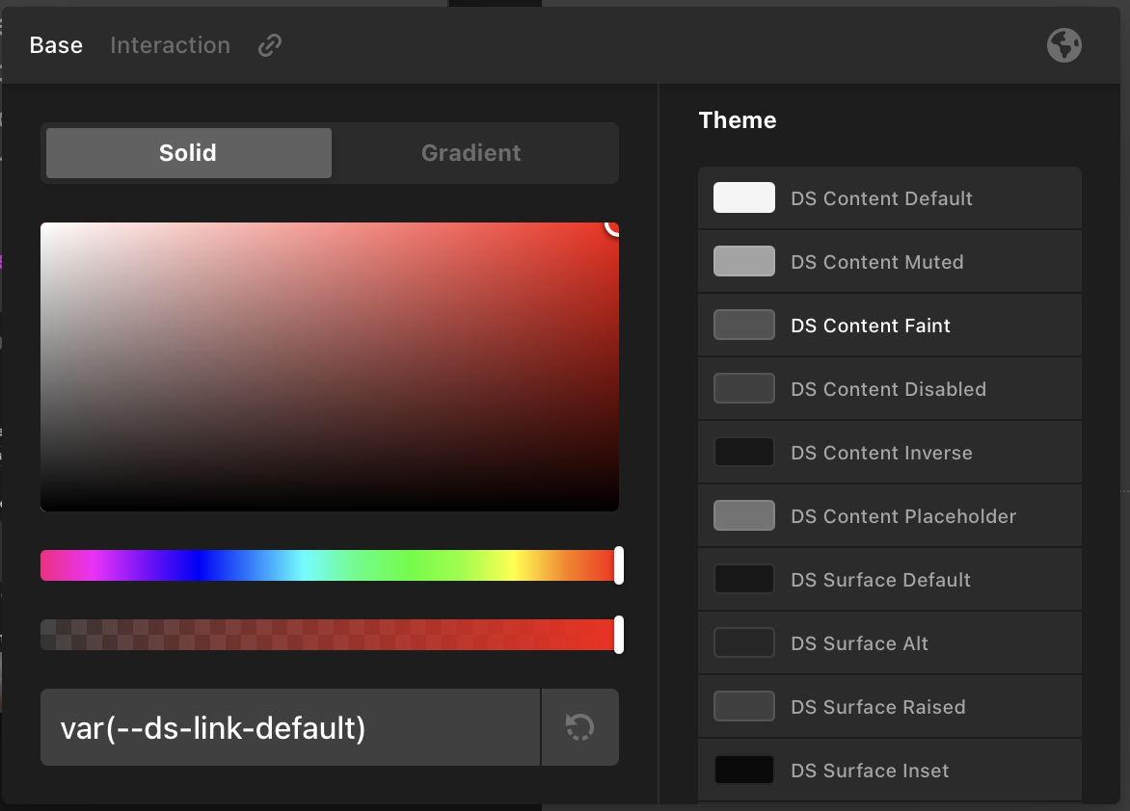Choose the DS Content Faint theme color
This screenshot has width=1130, height=811.
[889, 325]
